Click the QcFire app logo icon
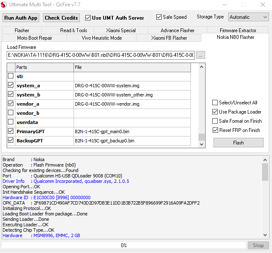272x253 pixels. coord(4,4)
